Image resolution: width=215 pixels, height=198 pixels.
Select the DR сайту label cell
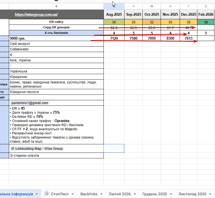coord(56,22)
